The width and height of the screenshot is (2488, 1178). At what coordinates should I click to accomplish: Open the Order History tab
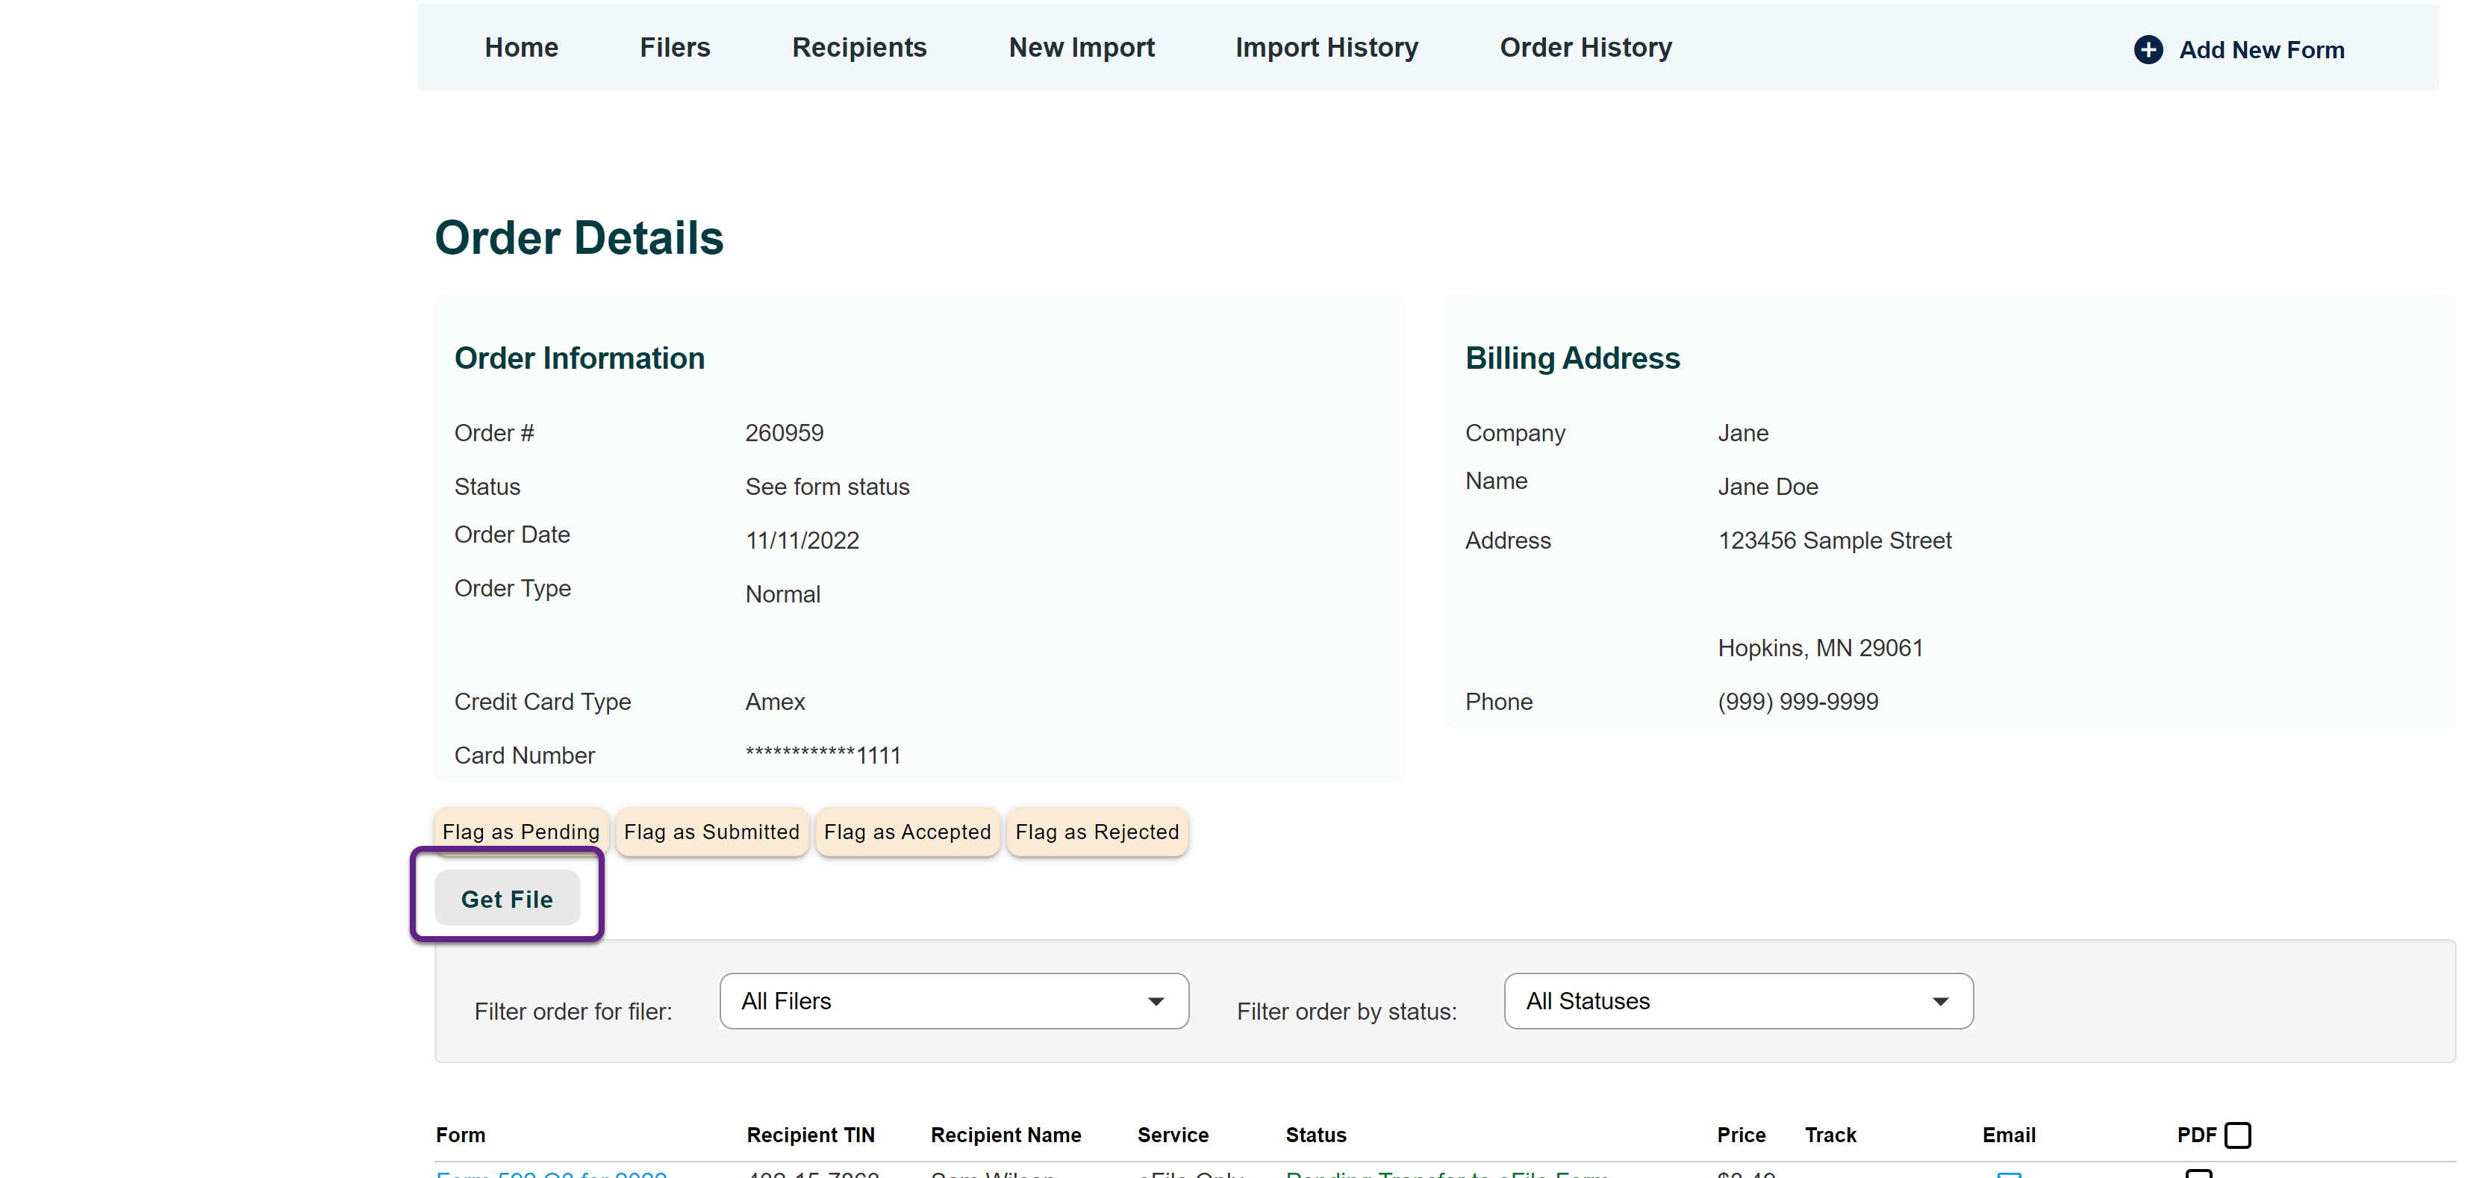pos(1585,47)
